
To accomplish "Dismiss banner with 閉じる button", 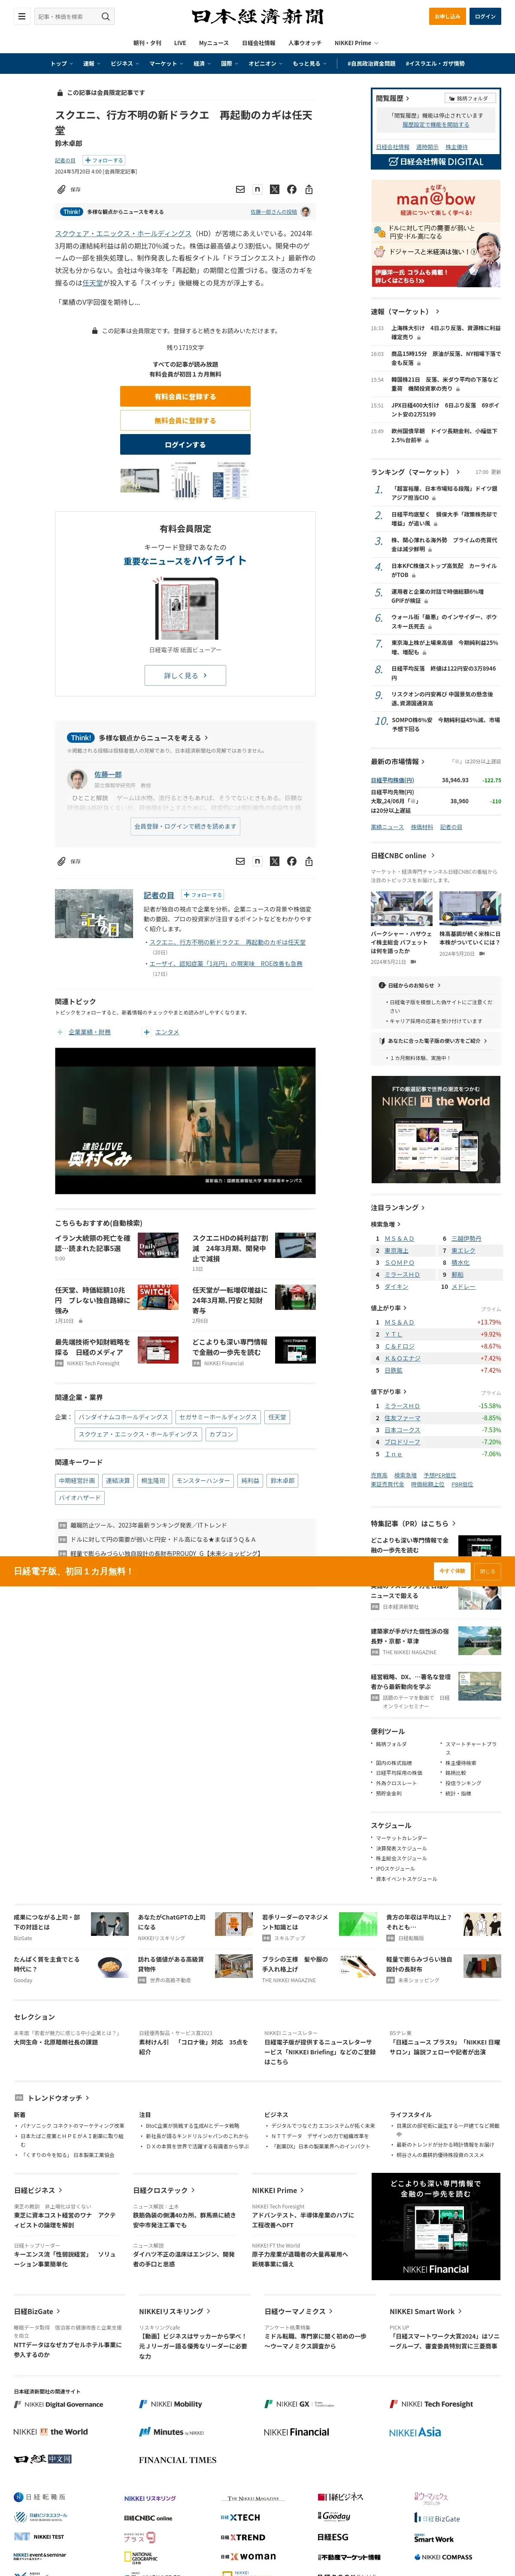I will [x=487, y=1571].
